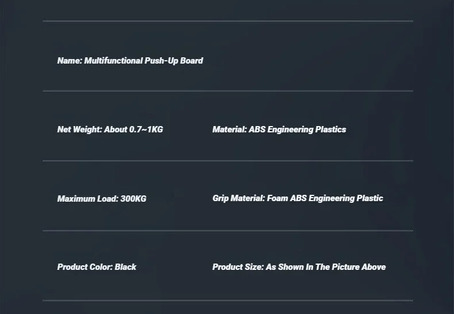Click the word 'About' in net weight row
The height and width of the screenshot is (314, 454).
click(116, 129)
